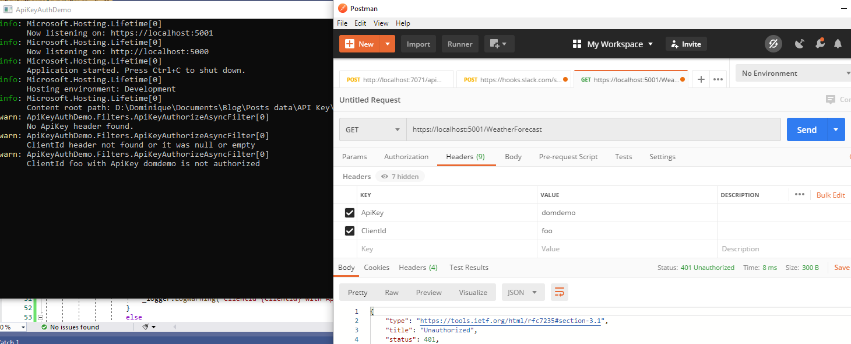Open the JSON format dropdown
This screenshot has height=344, width=851.
pyautogui.click(x=523, y=293)
